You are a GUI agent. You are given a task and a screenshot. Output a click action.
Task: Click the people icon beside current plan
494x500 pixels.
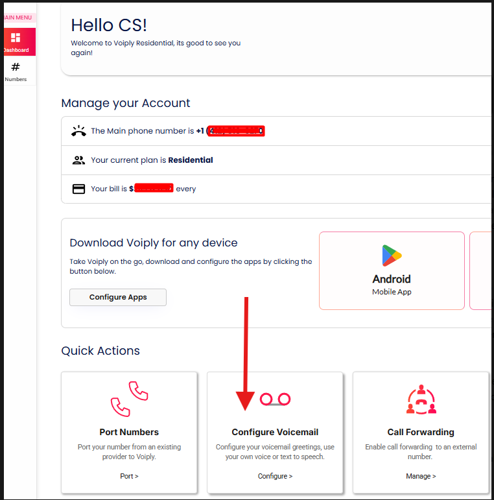78,160
